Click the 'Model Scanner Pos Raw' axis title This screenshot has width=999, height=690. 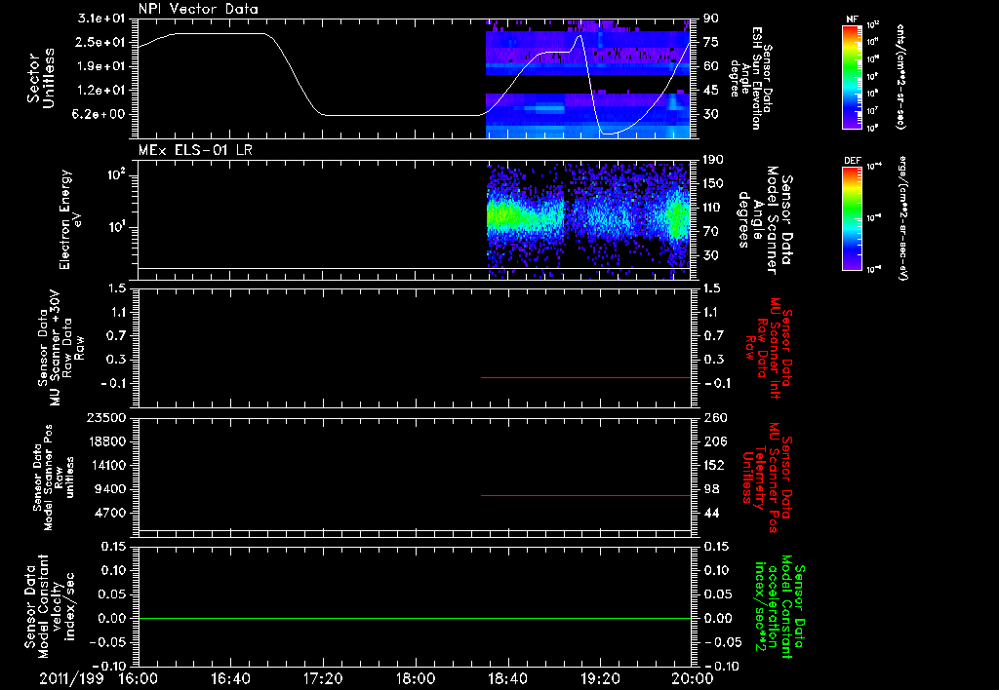pyautogui.click(x=54, y=478)
